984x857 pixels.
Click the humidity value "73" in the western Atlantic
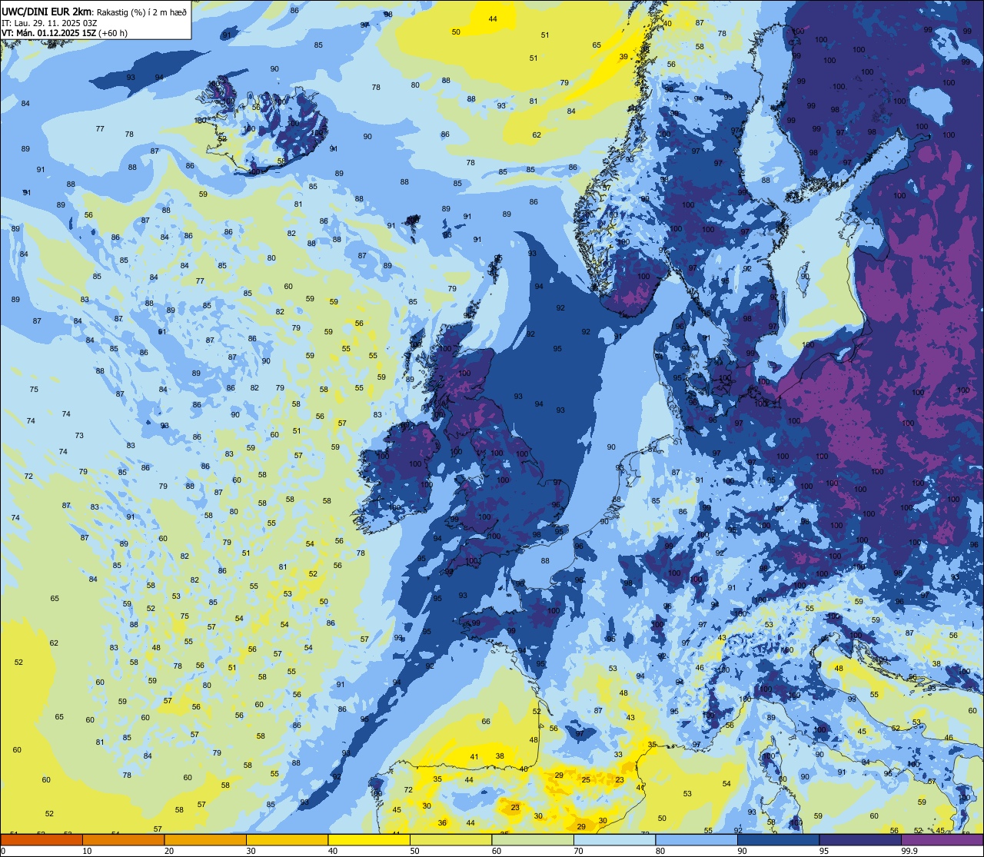[79, 436]
